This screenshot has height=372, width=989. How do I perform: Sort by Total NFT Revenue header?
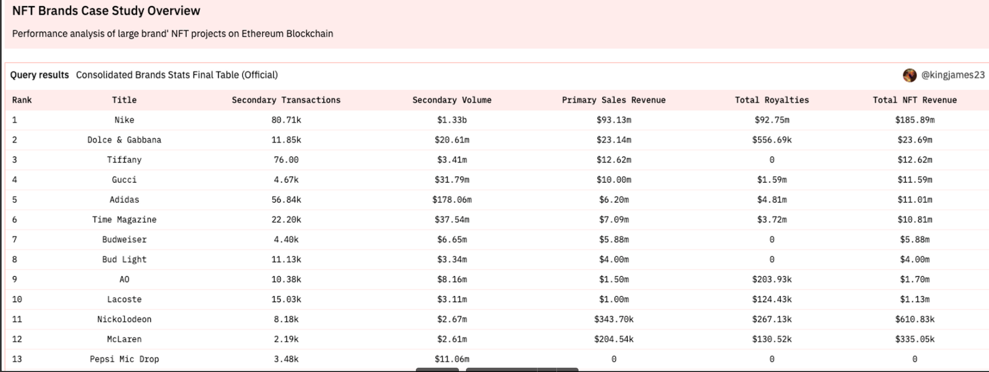click(915, 100)
